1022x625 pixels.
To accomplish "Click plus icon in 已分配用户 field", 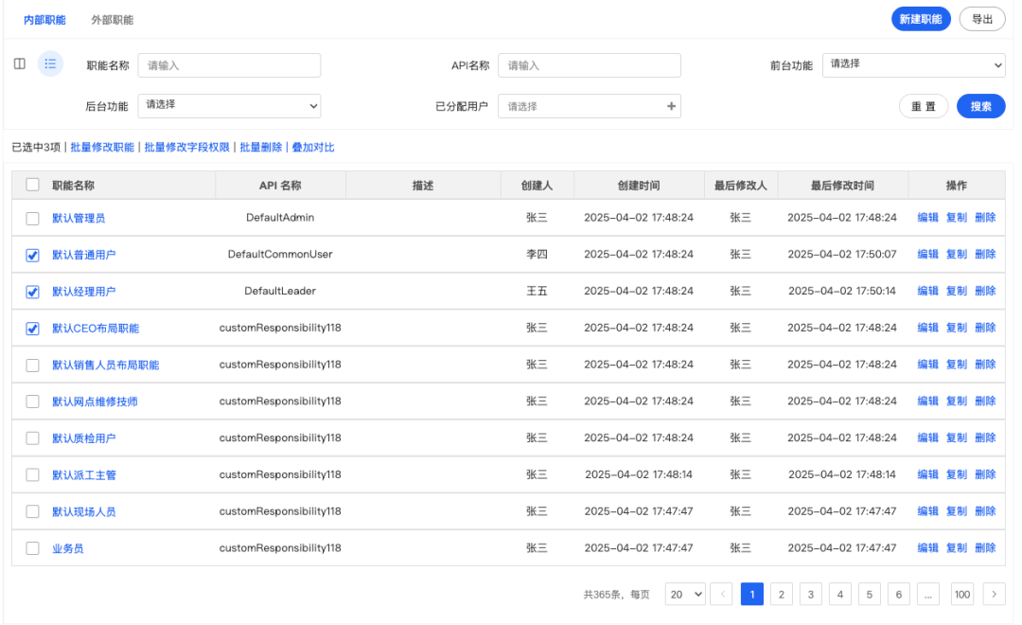I will point(672,107).
